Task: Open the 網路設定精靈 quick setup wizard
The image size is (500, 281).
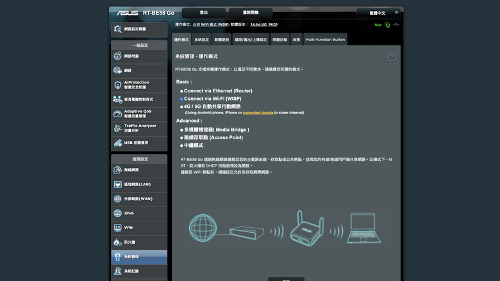Action: tap(139, 29)
